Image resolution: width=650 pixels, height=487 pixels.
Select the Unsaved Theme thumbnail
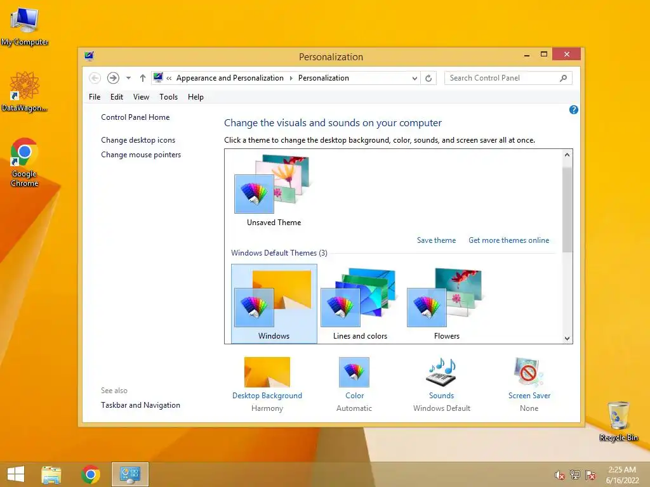click(274, 190)
